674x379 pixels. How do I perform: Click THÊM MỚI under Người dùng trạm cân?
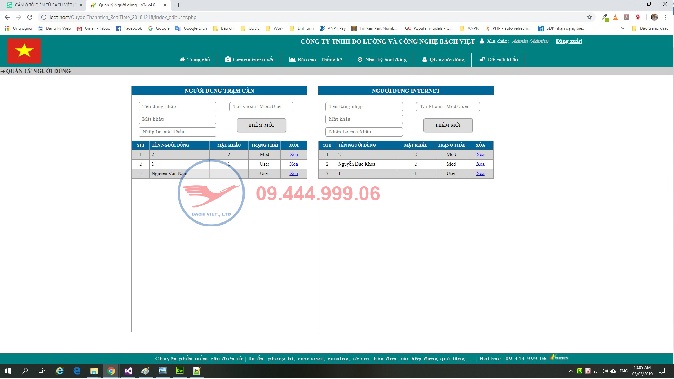point(261,125)
